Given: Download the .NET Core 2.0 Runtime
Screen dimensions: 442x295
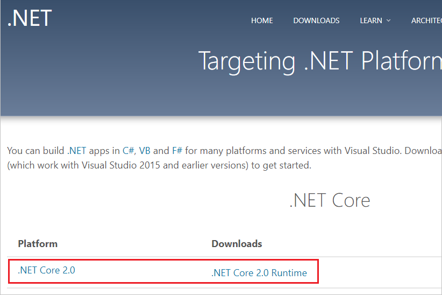Looking at the screenshot, I should pyautogui.click(x=259, y=273).
